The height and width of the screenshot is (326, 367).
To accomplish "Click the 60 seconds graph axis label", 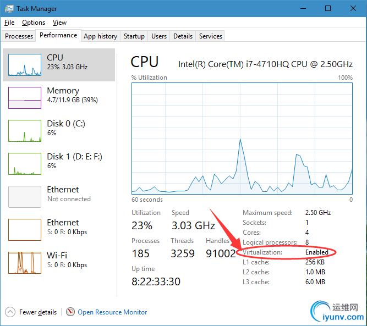I will 147,200.
